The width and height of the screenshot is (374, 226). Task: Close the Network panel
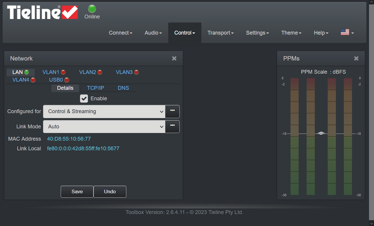pos(174,58)
